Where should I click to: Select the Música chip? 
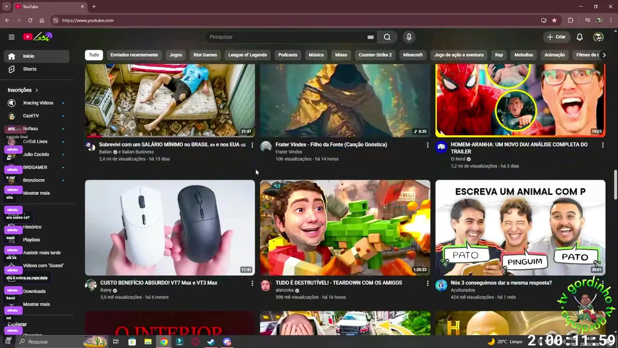coord(316,55)
